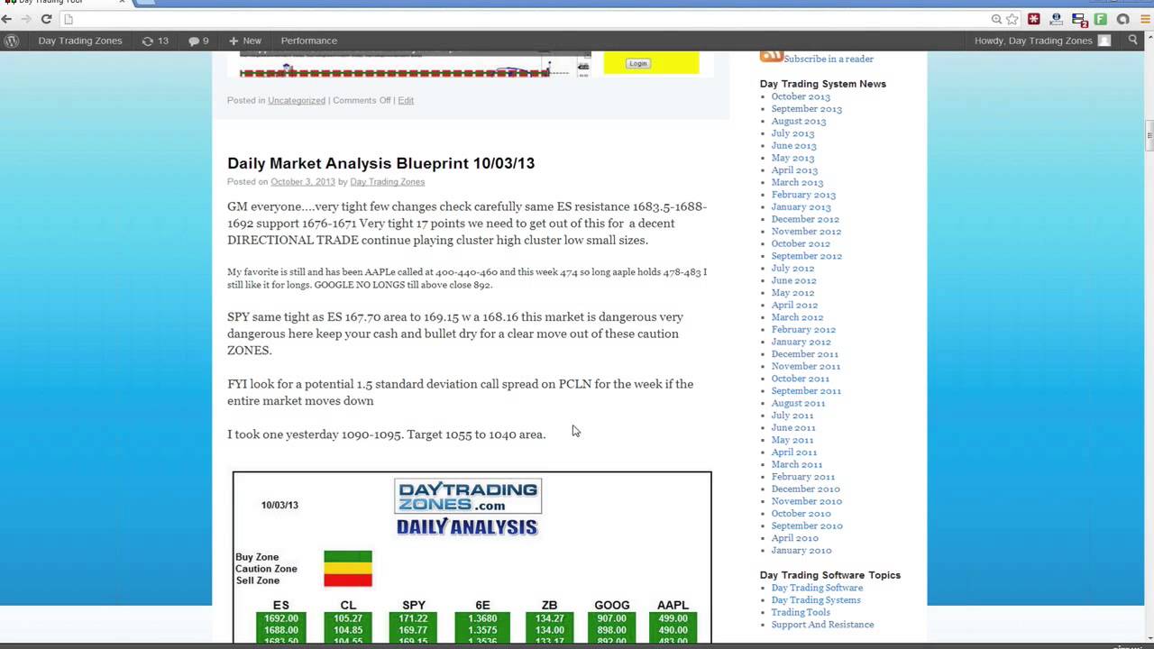The height and width of the screenshot is (649, 1154).
Task: Click the admin bar search magnifier
Action: coord(1133,41)
